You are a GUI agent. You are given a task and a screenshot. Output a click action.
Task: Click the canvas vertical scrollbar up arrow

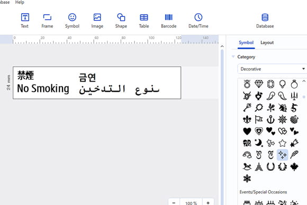point(222,47)
